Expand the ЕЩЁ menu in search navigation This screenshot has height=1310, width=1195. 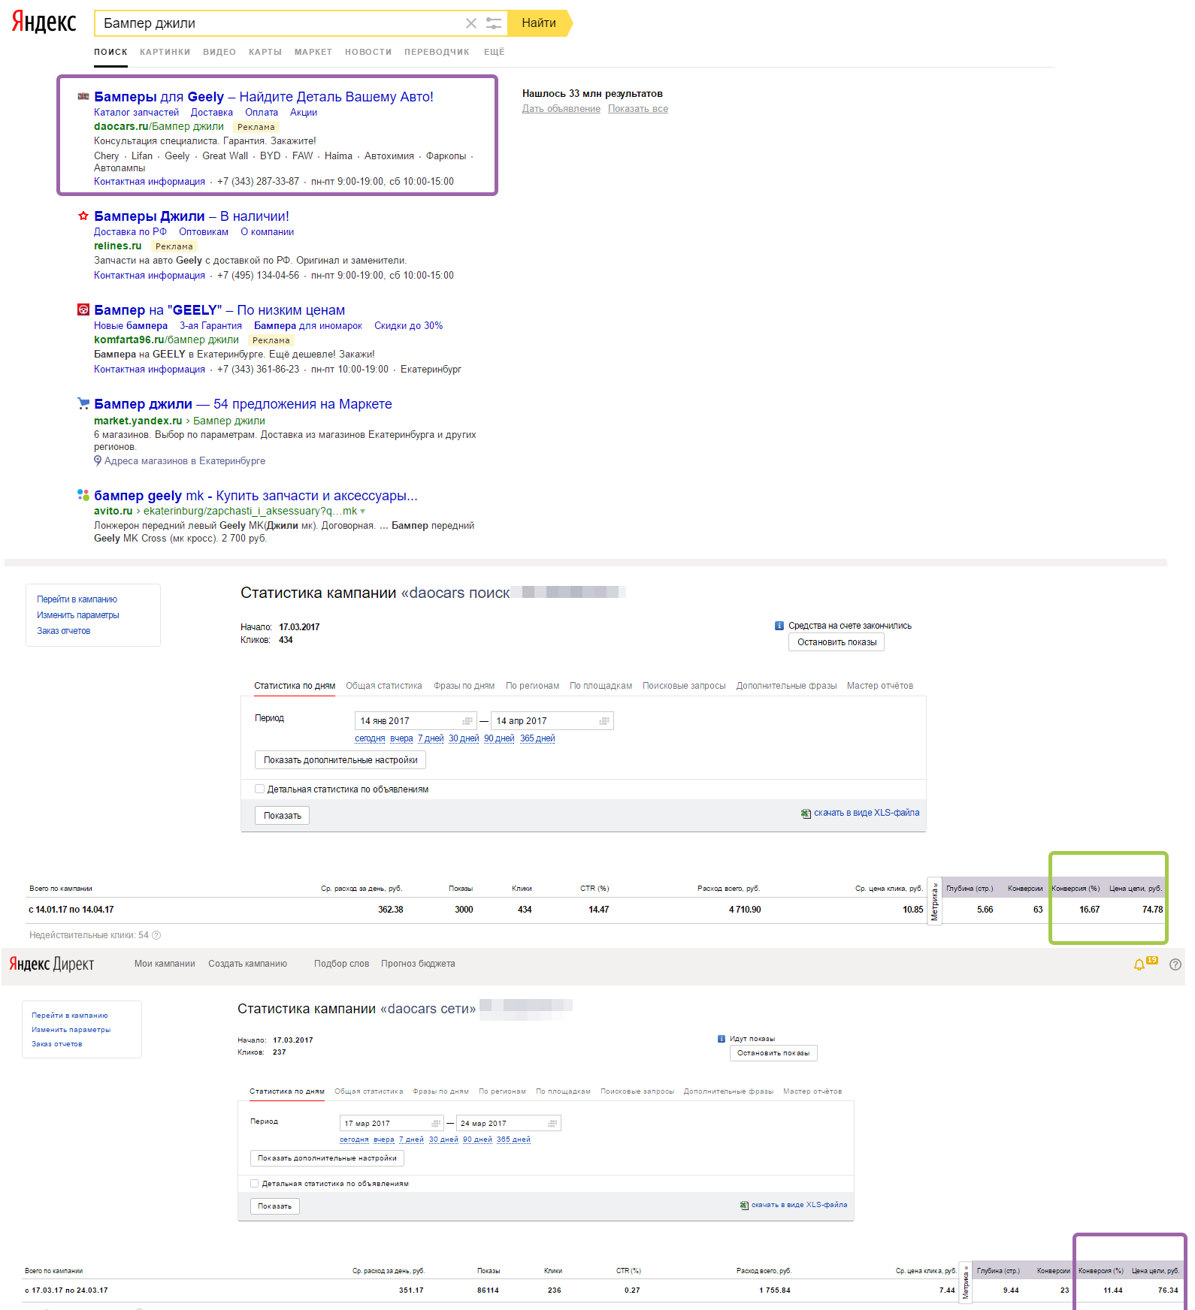[495, 53]
